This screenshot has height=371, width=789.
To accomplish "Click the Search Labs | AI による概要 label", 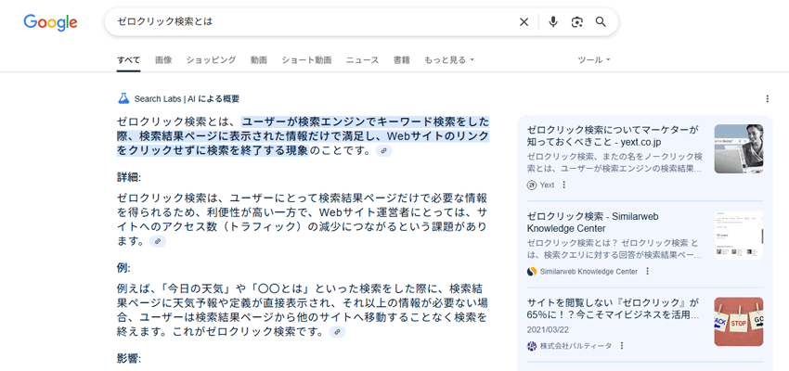I will click(x=187, y=99).
